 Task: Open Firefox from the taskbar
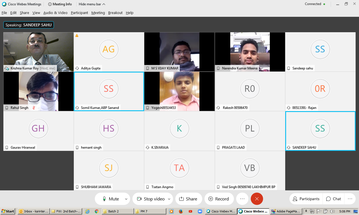click(x=181, y=211)
